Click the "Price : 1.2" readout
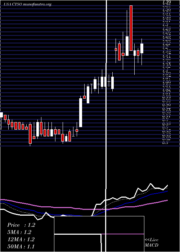The height and width of the screenshot is (252, 180). click(x=21, y=225)
